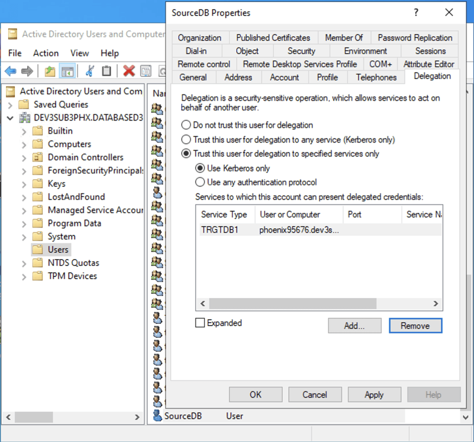Choose Do not trust this user for delegation

pos(186,125)
